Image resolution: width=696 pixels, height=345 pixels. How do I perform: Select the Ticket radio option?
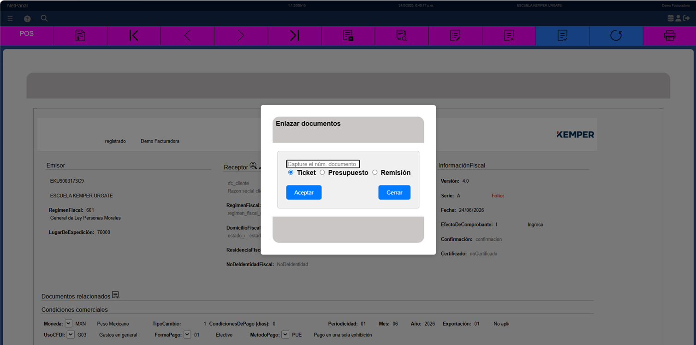(291, 172)
